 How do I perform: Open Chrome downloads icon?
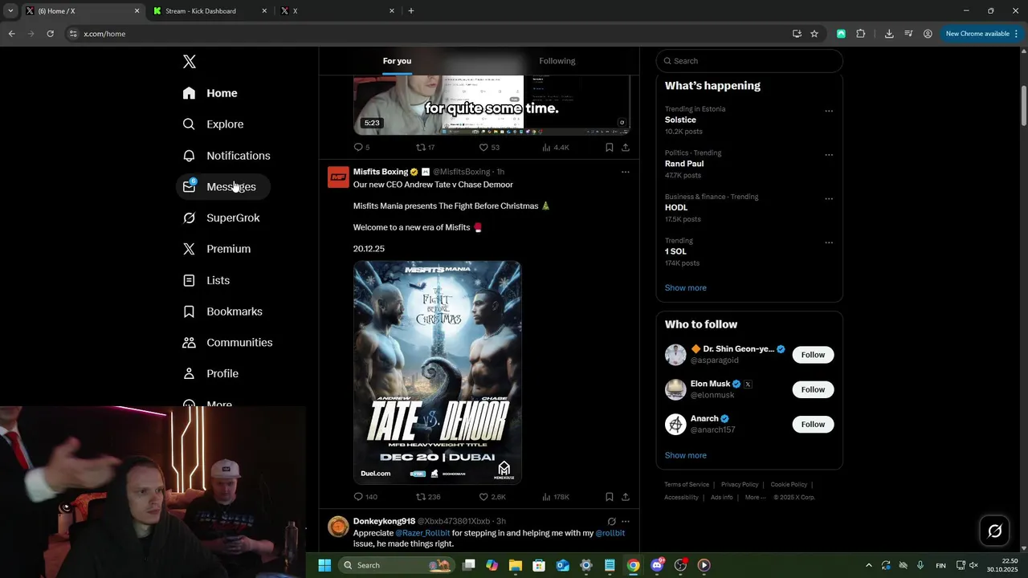coord(889,34)
